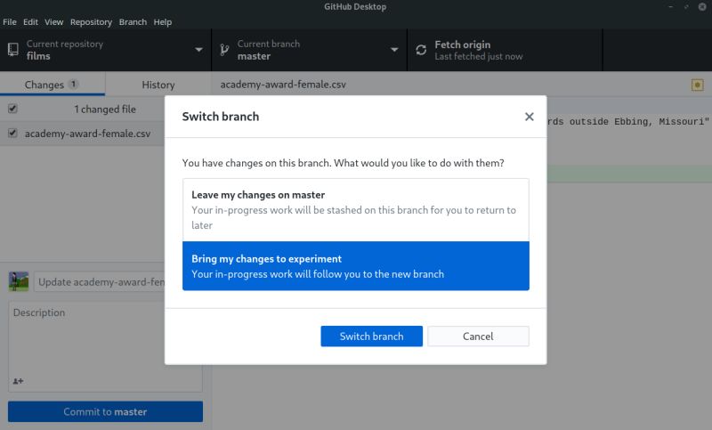Close the GitHub Desktop window

tap(701, 6)
